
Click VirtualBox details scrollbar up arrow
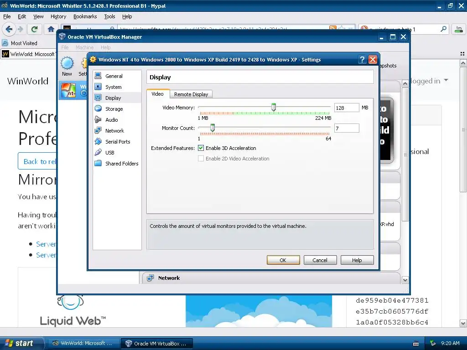tap(405, 84)
